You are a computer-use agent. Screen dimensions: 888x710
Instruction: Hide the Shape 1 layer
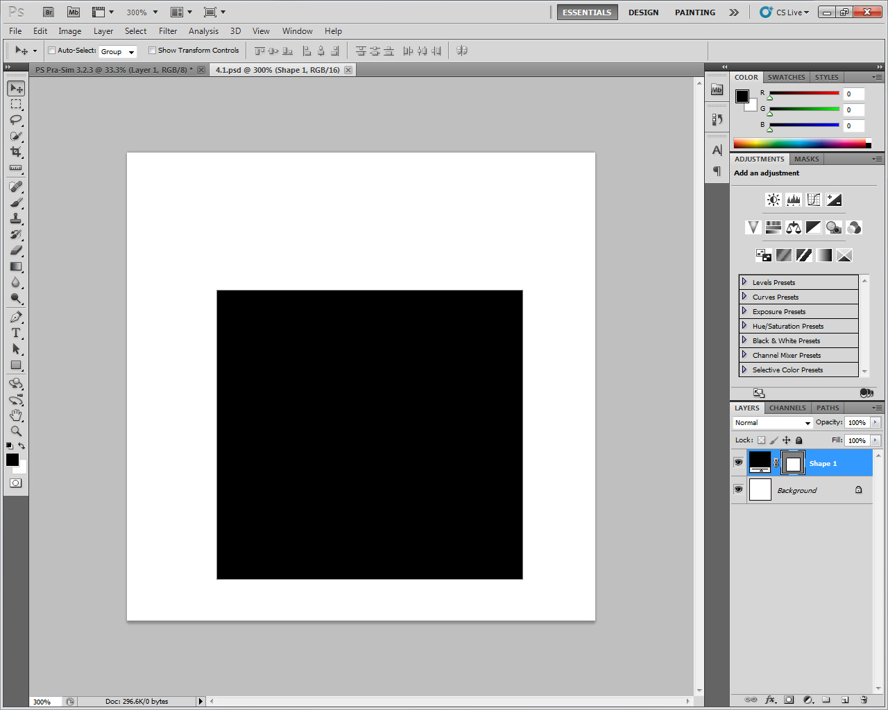pos(739,462)
